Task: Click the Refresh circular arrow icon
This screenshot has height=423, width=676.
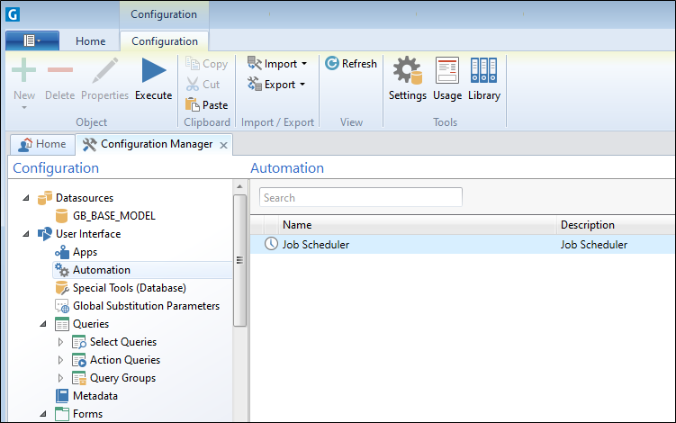Action: point(332,63)
